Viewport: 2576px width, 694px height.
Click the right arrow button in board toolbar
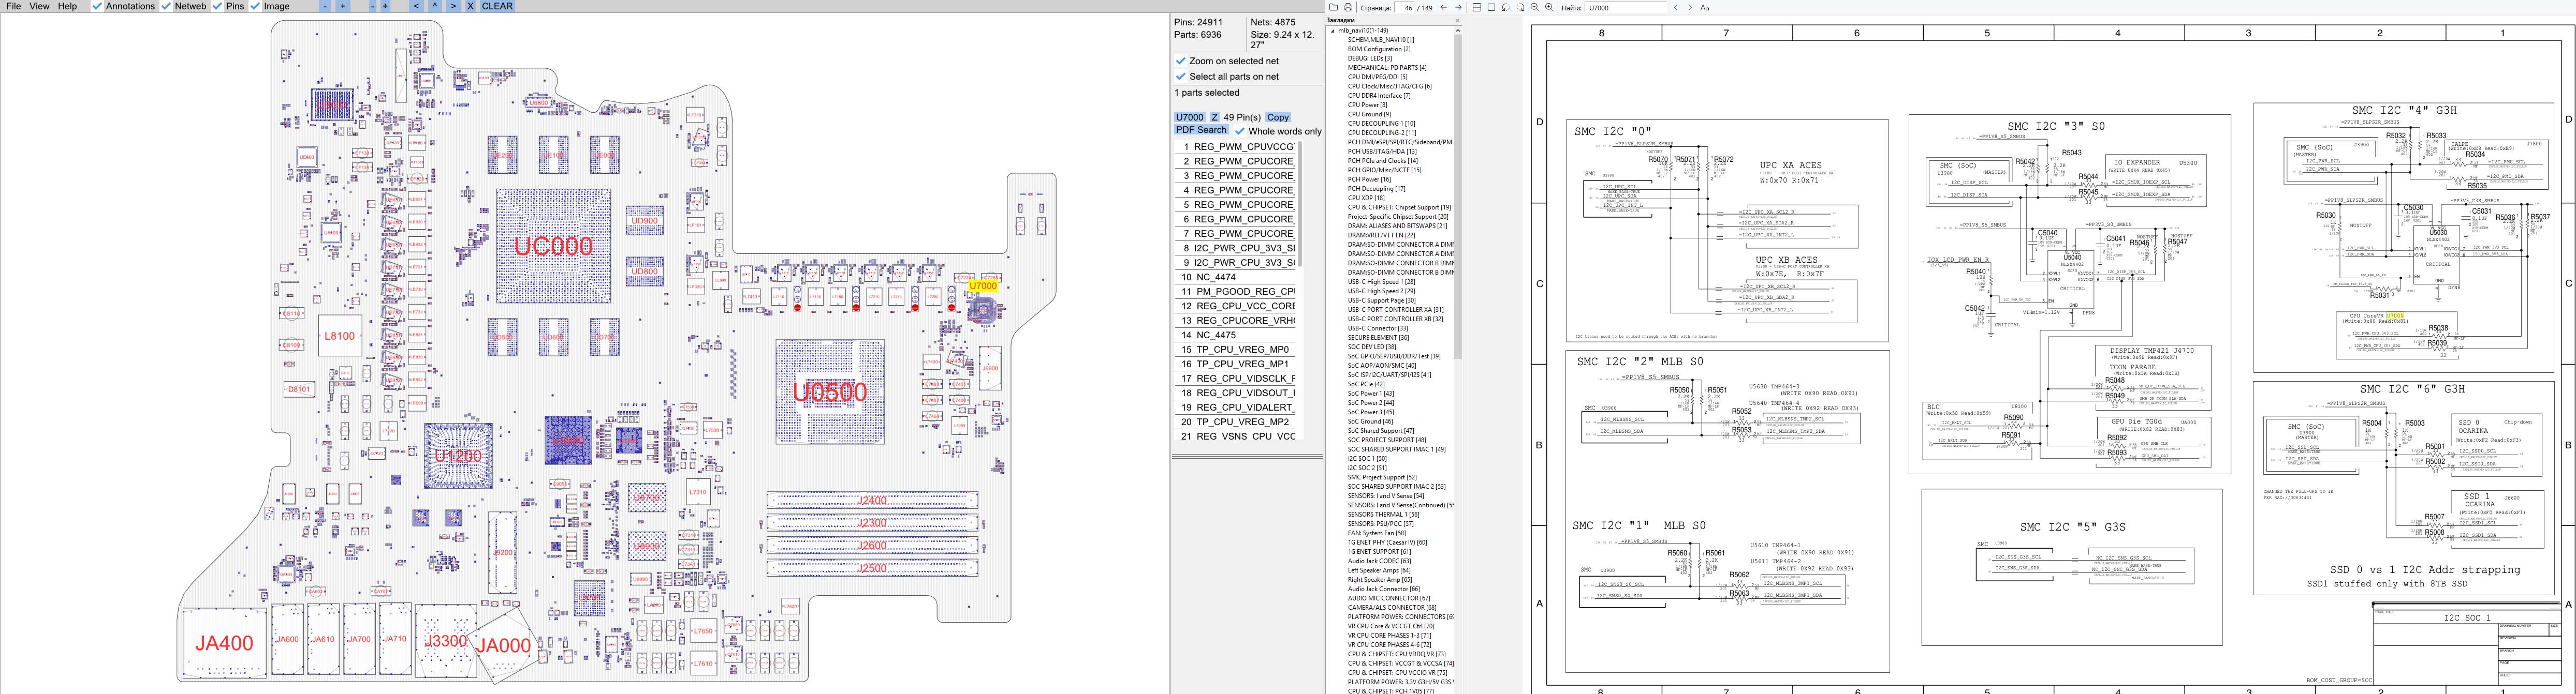(453, 6)
